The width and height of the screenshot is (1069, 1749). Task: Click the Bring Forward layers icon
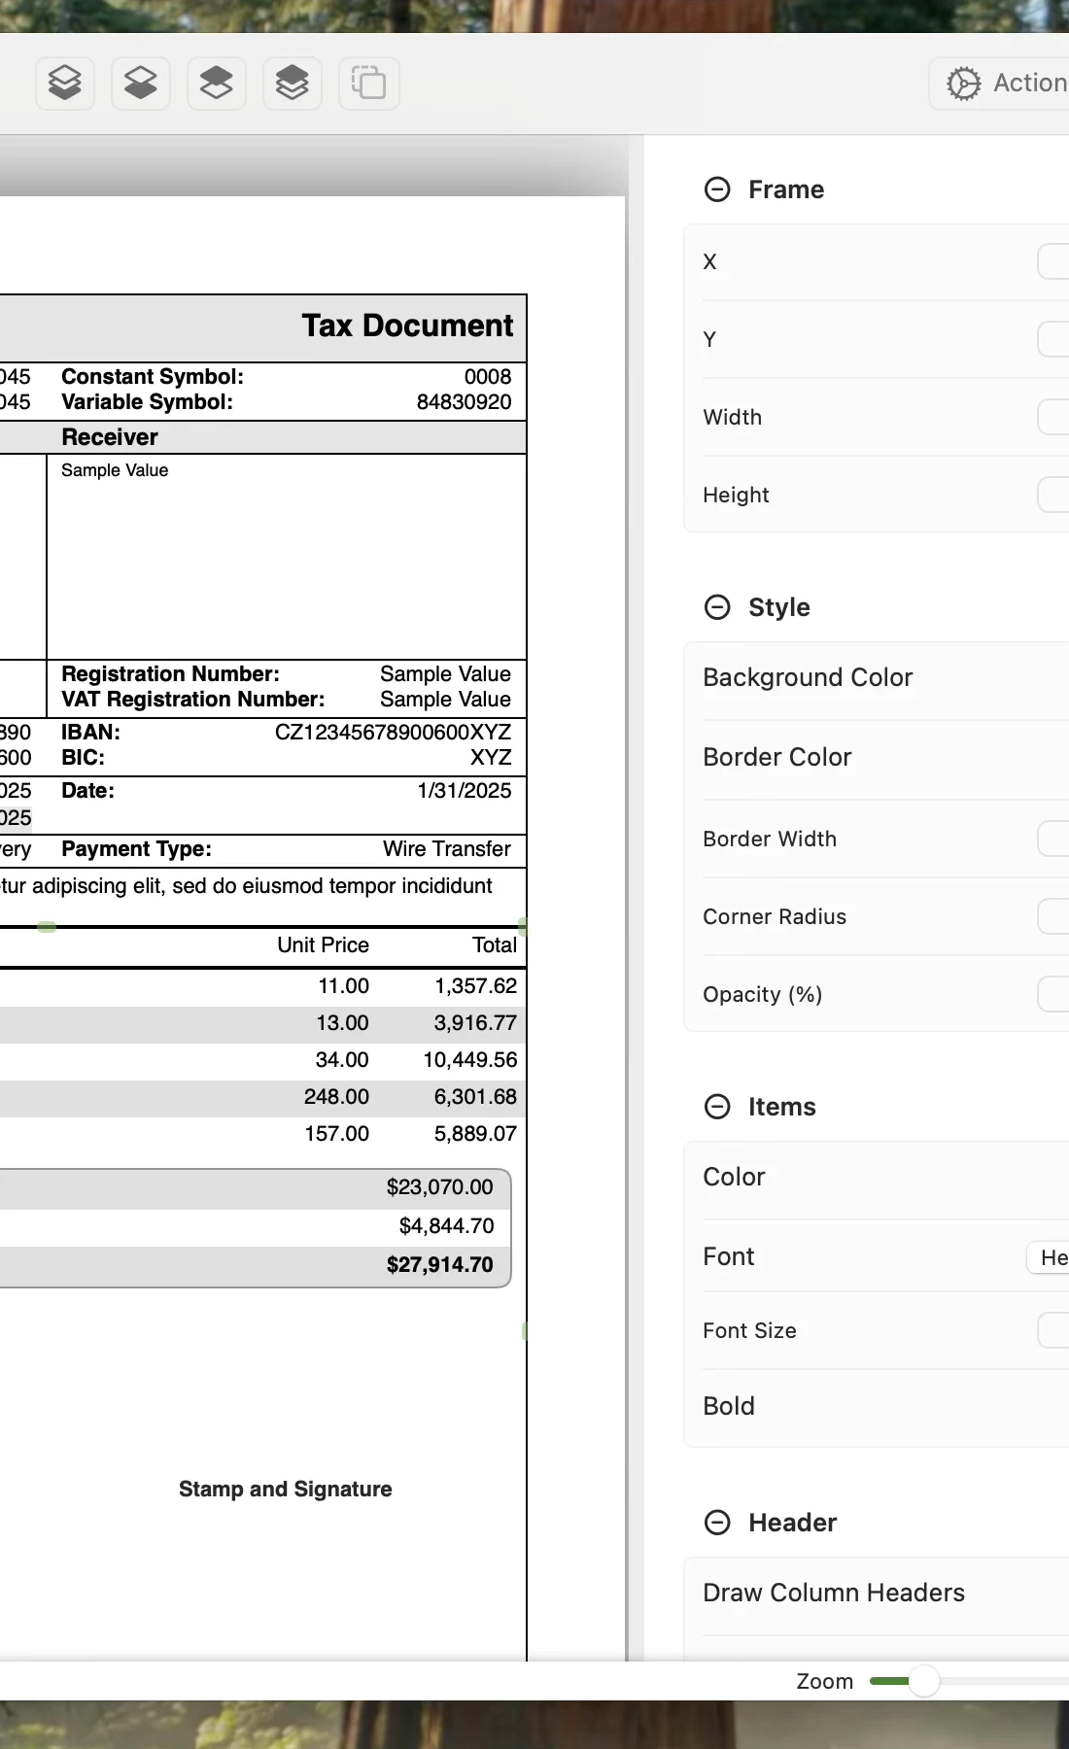(217, 83)
